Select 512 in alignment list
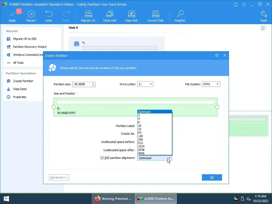The height and width of the screenshot is (204, 272). 155,143
